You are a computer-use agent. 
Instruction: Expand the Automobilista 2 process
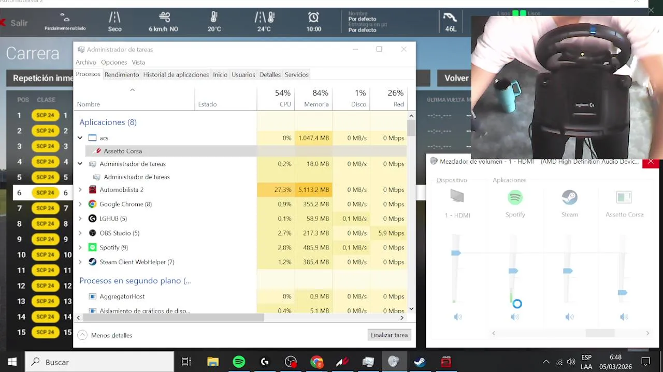(x=80, y=190)
